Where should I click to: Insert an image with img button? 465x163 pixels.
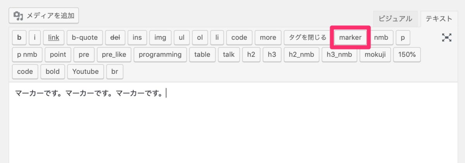[160, 37]
